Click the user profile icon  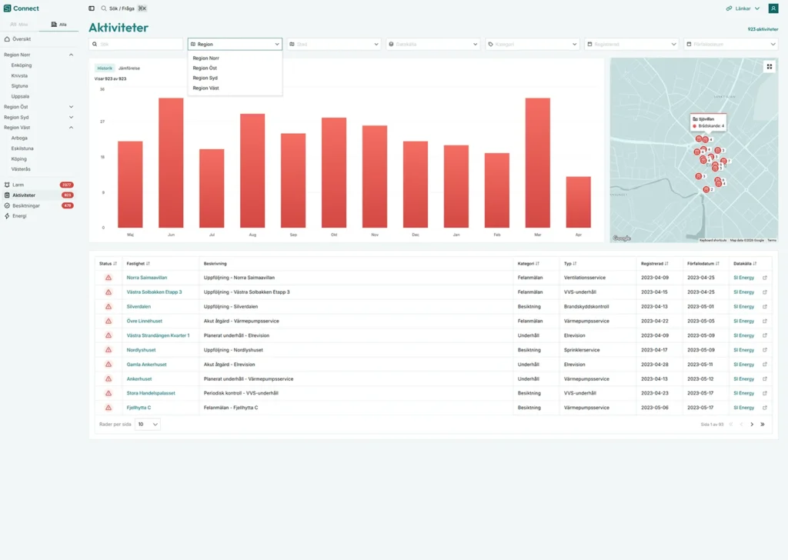pos(773,8)
